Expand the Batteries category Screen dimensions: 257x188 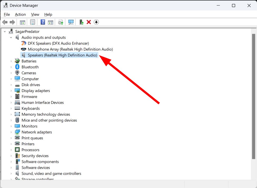pyautogui.click(x=11, y=61)
